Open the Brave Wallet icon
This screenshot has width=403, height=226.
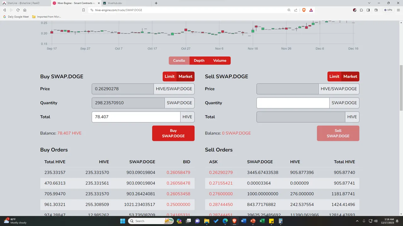point(376,10)
